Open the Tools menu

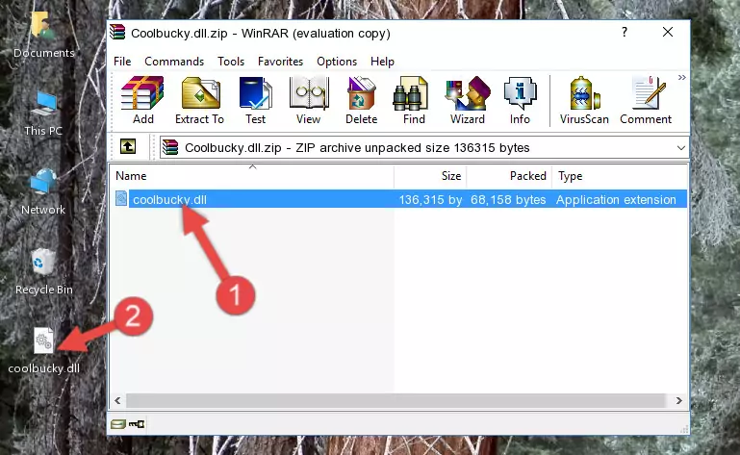231,62
